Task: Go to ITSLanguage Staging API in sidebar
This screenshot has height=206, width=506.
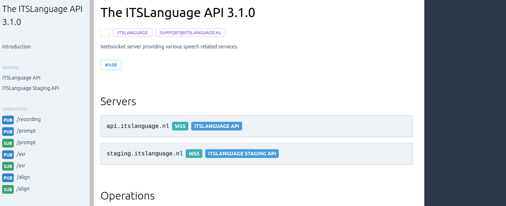Action: click(x=30, y=88)
